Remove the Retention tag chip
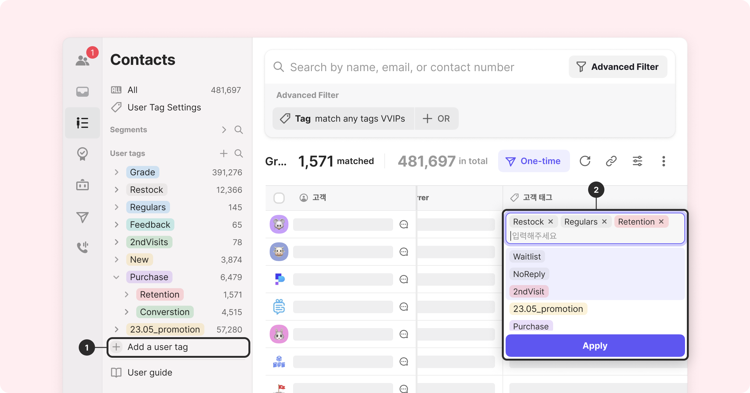 click(661, 221)
